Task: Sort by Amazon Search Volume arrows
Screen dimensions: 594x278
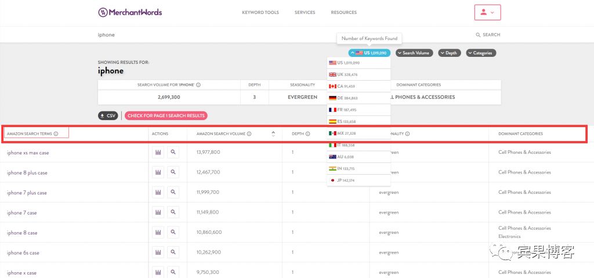Action: click(273, 134)
